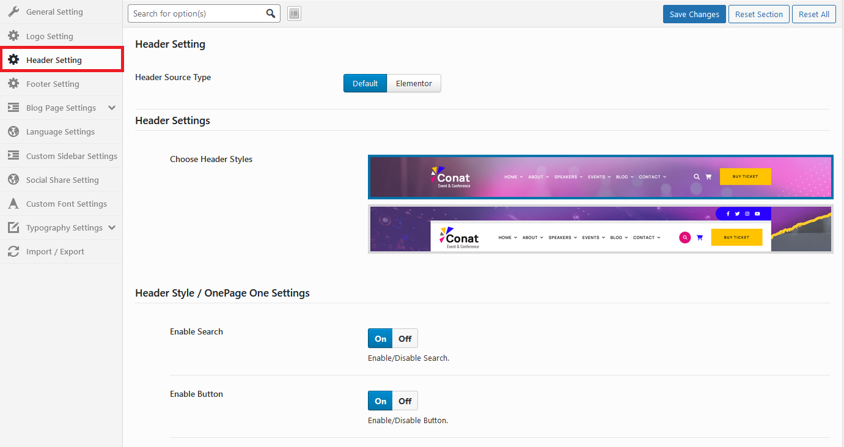The image size is (844, 447).
Task: Open Footer Setting via its gear icon
Action: (15, 83)
